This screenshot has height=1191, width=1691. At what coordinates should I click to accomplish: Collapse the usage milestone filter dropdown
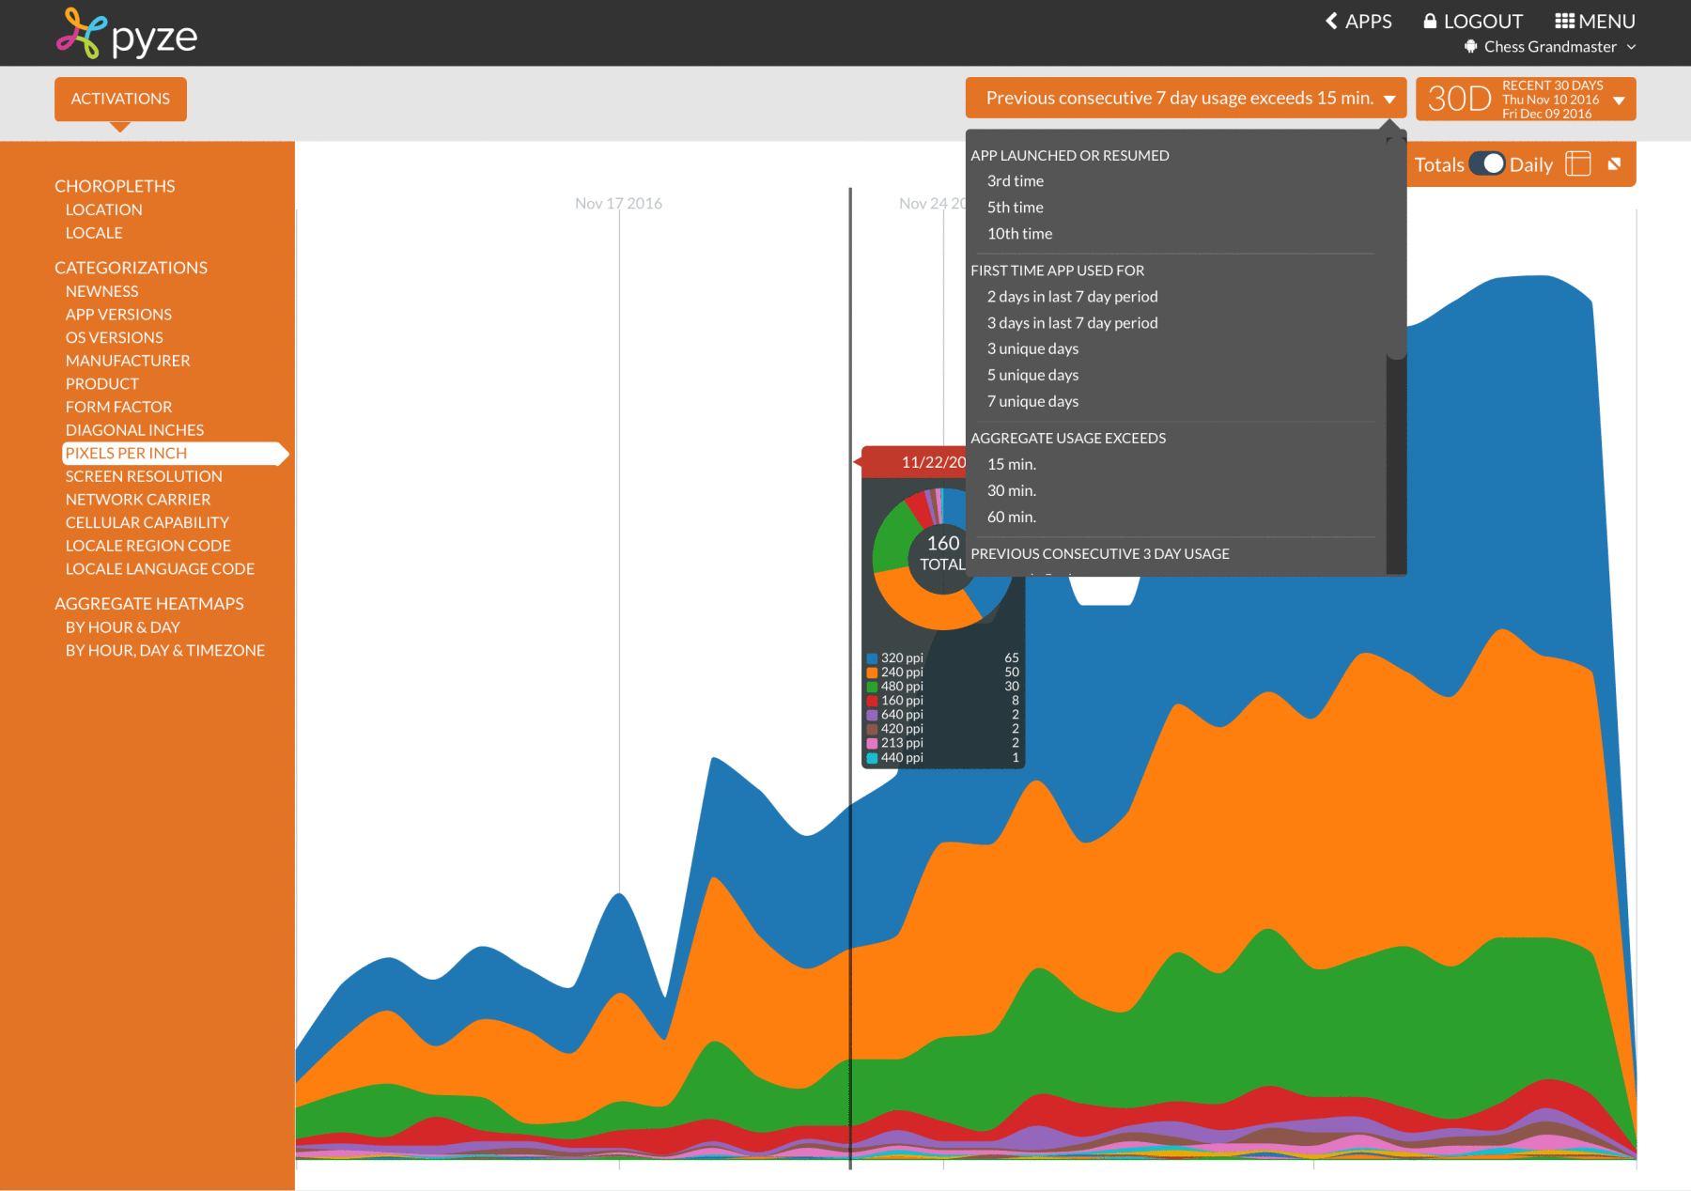click(x=1389, y=100)
